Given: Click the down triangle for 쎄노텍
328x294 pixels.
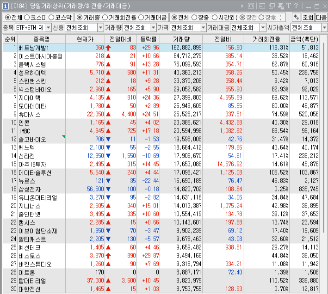Looking at the screenshot, I should click(x=108, y=147).
